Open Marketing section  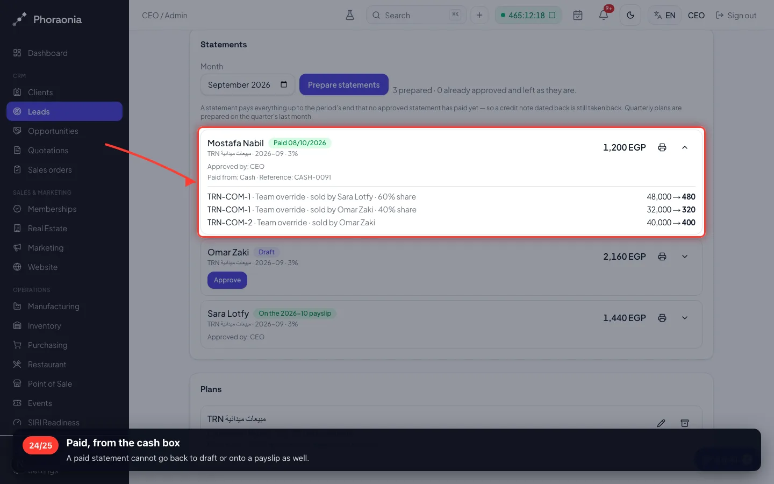(x=64, y=248)
